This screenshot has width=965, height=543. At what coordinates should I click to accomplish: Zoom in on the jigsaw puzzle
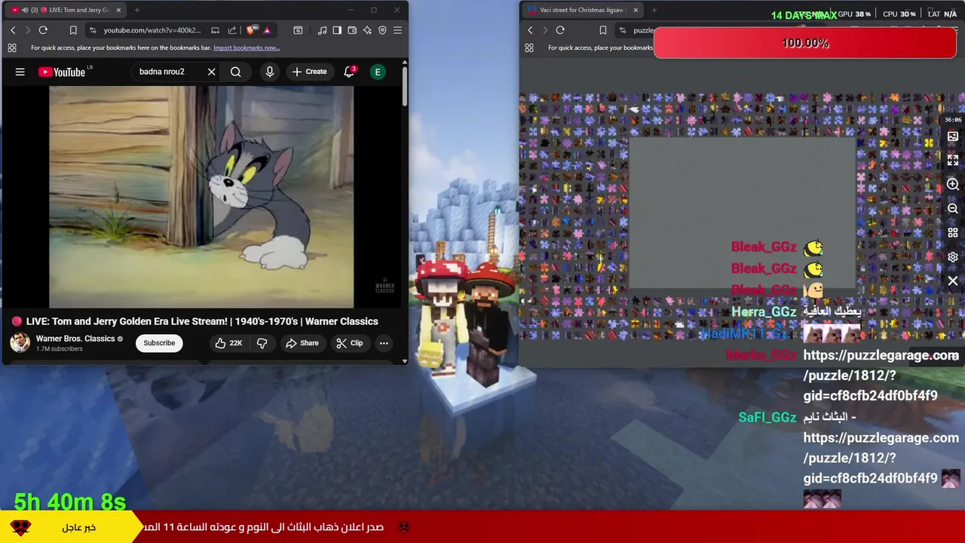pos(953,185)
